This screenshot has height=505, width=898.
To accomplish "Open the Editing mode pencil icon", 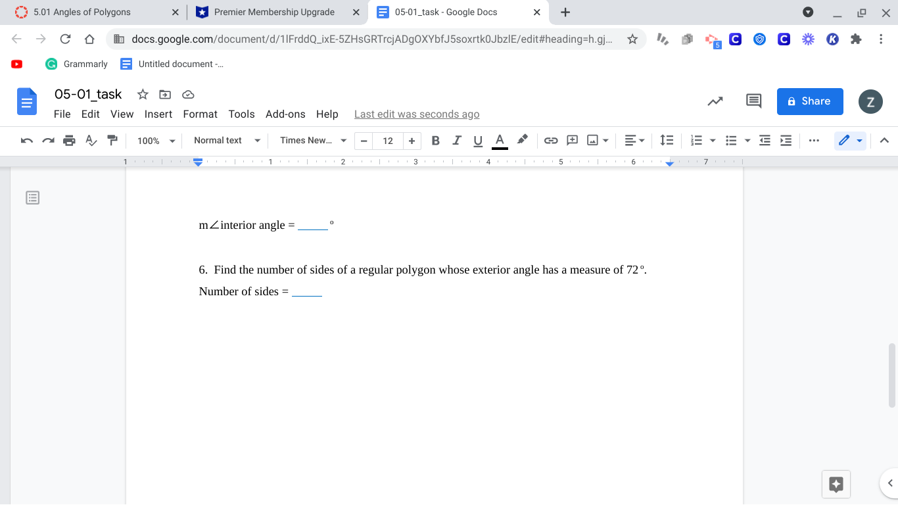I will [x=846, y=140].
